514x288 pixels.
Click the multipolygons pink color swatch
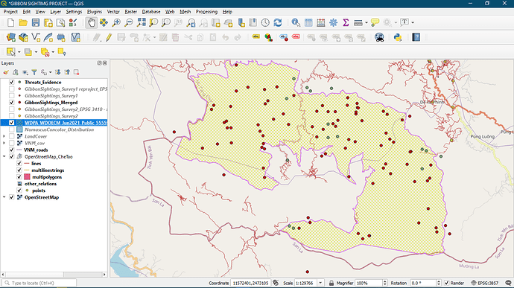[x=28, y=177]
